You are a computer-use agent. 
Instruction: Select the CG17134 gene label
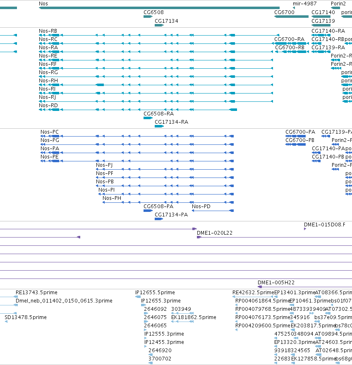[x=166, y=21]
